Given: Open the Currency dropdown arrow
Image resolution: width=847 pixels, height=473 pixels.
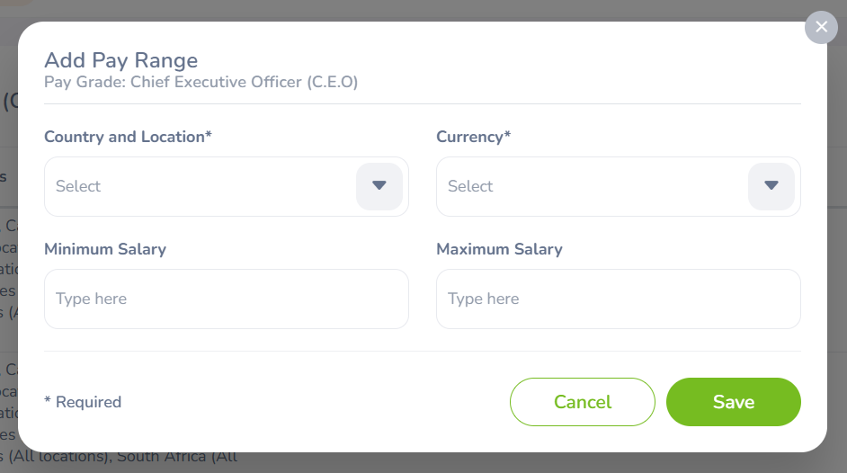Looking at the screenshot, I should [771, 186].
